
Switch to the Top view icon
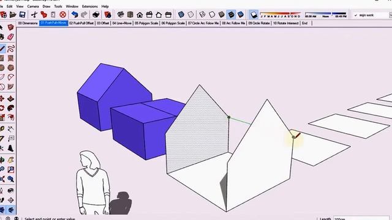click(130, 15)
